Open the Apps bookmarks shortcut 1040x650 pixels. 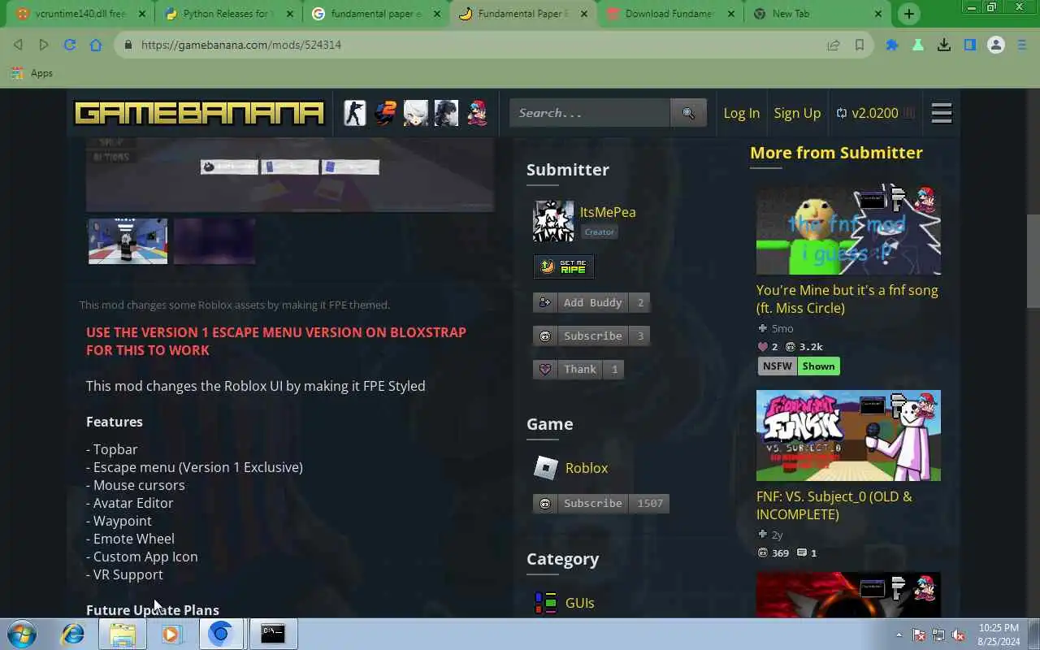click(32, 73)
